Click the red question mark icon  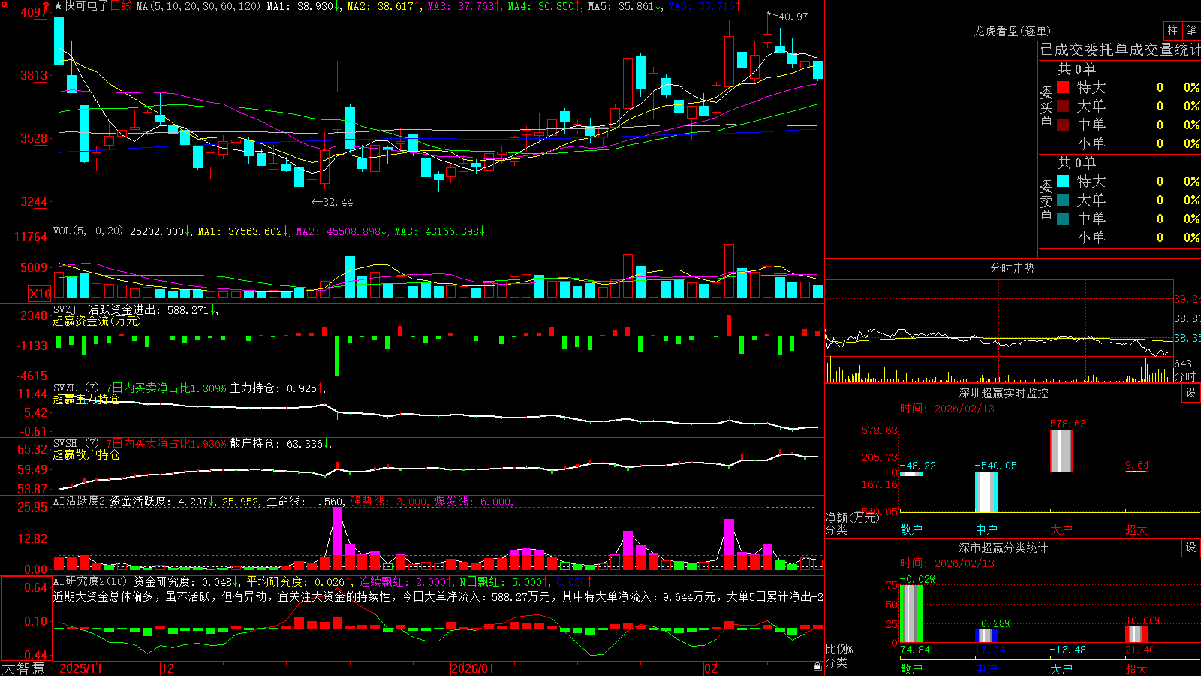click(45, 6)
